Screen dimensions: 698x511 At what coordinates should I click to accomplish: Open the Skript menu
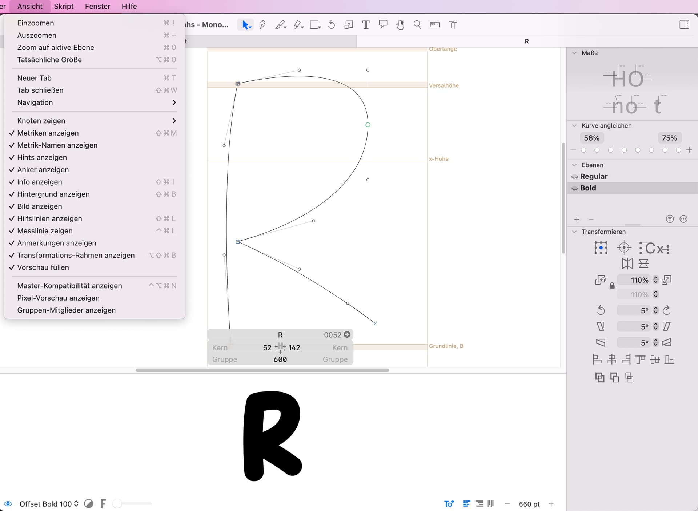64,7
